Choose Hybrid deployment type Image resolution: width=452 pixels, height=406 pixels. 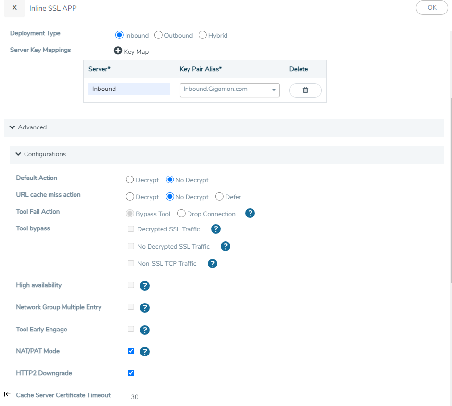pyautogui.click(x=202, y=35)
